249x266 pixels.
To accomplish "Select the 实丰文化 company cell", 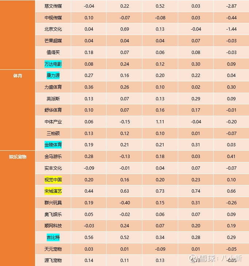I will tap(53, 168).
